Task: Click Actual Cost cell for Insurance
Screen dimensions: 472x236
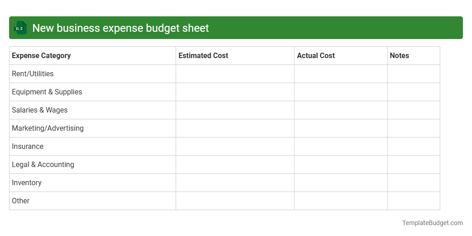Action: [x=341, y=146]
